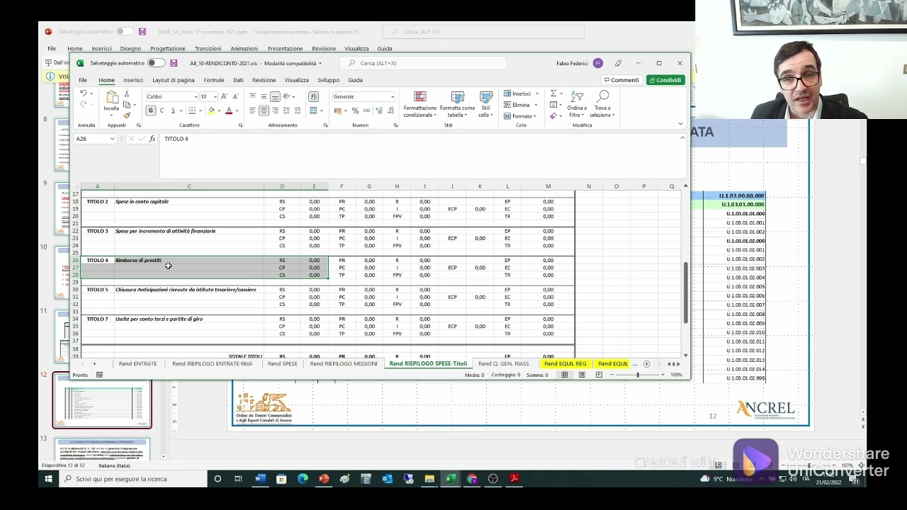Open Trova e seleziona magnifier
The image size is (907, 510).
pos(602,104)
